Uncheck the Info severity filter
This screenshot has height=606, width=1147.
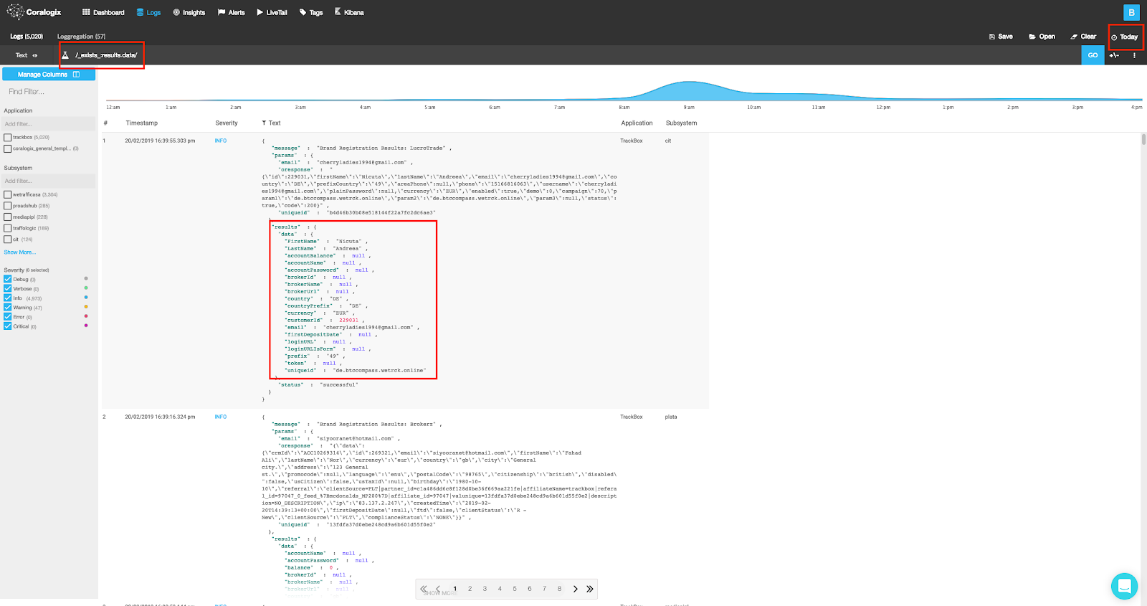tap(8, 298)
